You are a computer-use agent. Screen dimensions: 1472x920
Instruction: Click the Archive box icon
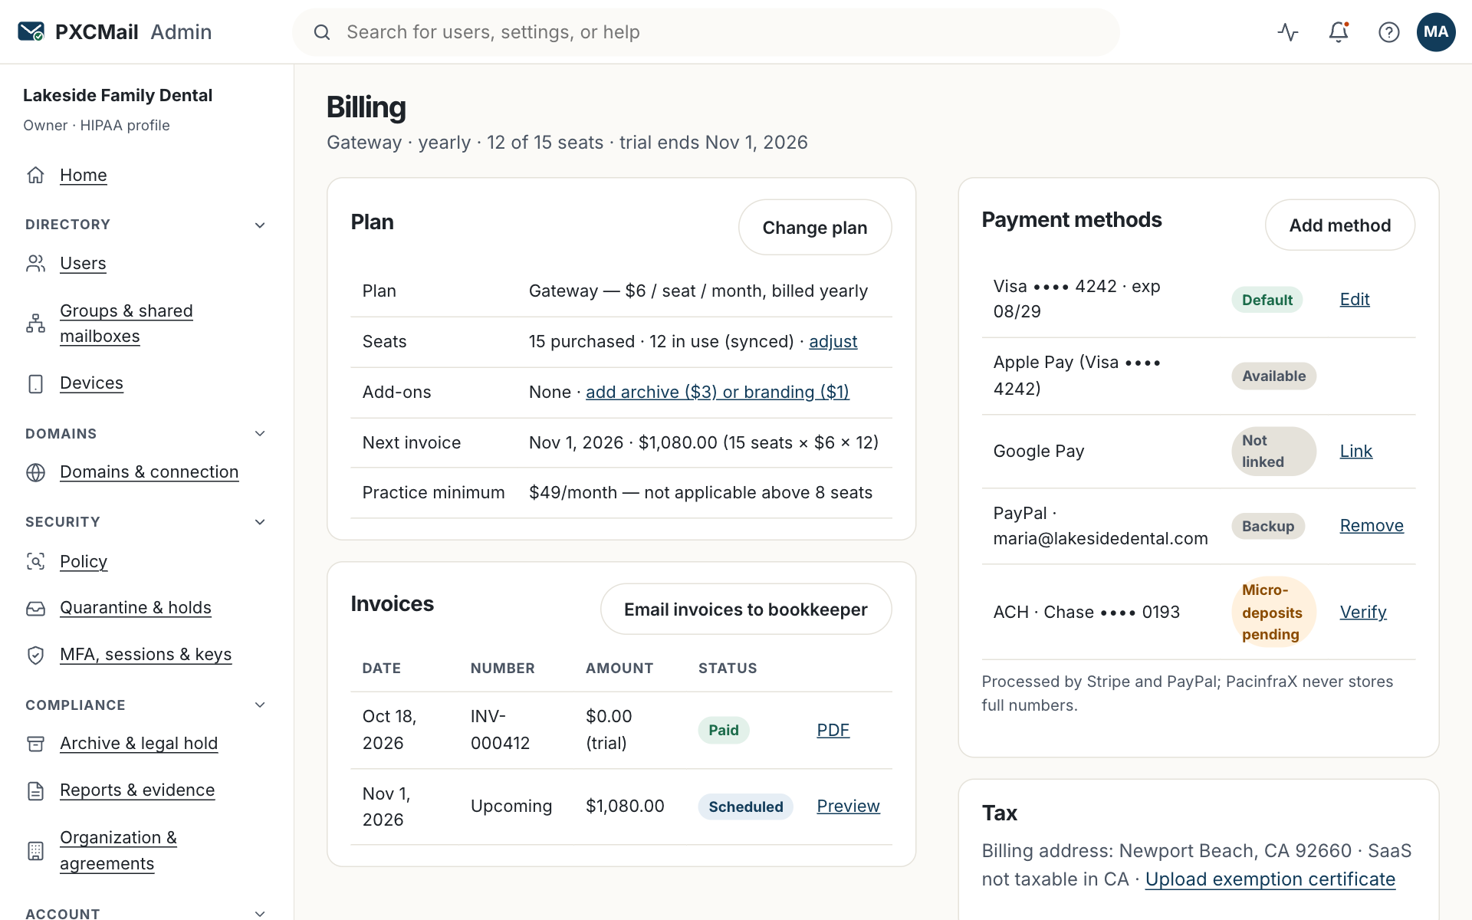pos(35,744)
